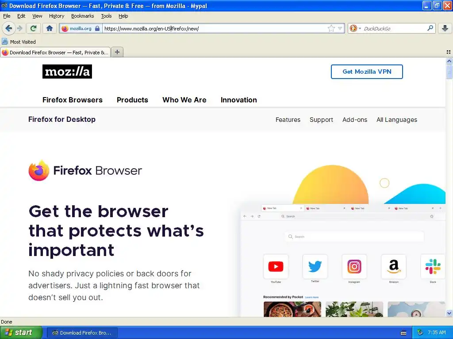
Task: Click the Windows start button
Action: coord(21,332)
